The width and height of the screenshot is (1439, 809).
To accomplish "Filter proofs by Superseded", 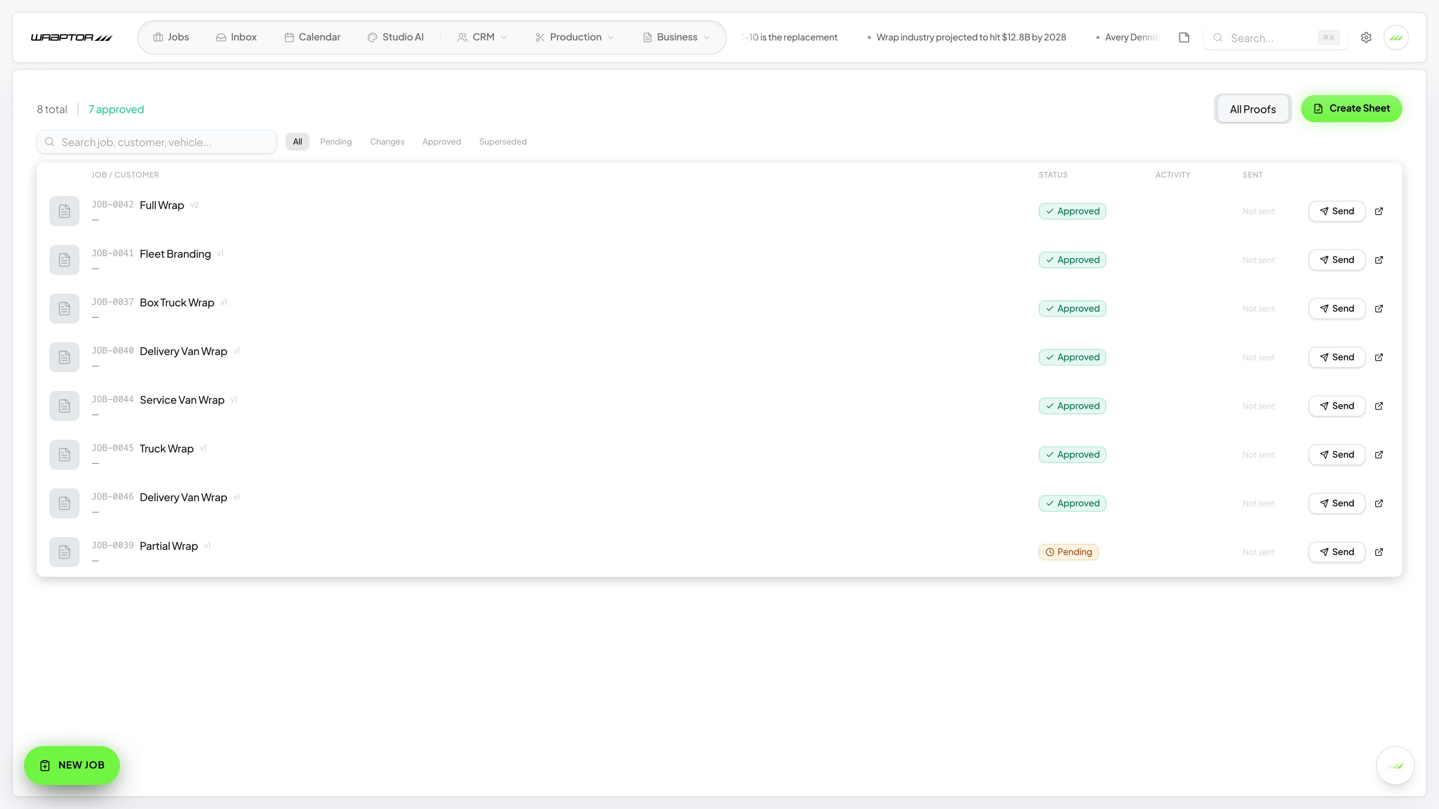I will click(503, 142).
